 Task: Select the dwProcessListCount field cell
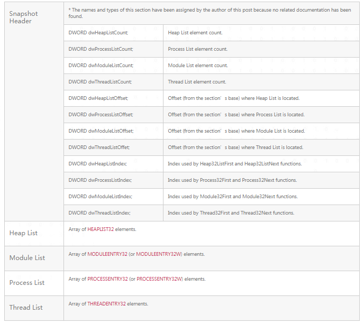click(x=101, y=49)
